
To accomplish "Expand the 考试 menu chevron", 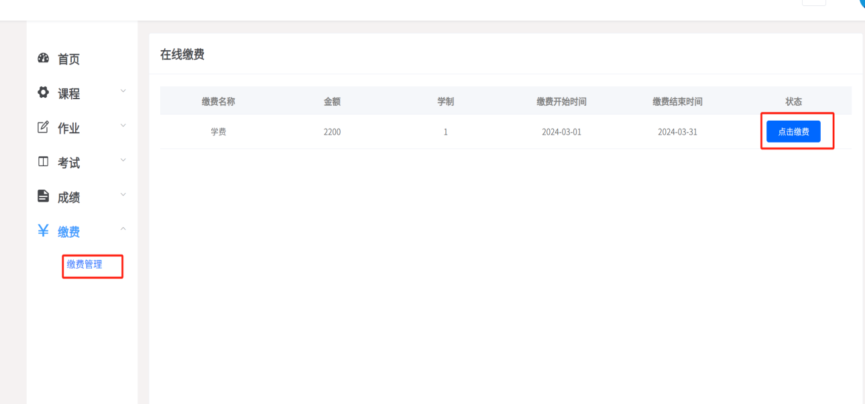I will coord(123,160).
